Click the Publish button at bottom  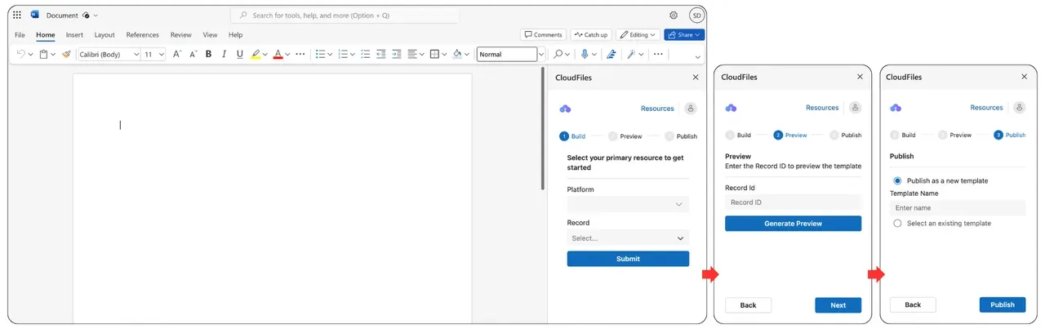pos(1003,305)
